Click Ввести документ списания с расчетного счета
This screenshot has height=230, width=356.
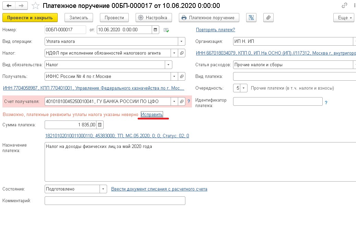pos(159,189)
